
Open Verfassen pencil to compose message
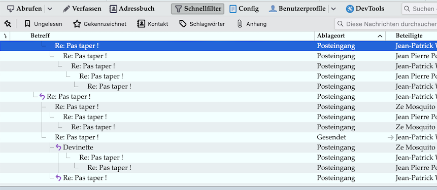tap(66, 9)
